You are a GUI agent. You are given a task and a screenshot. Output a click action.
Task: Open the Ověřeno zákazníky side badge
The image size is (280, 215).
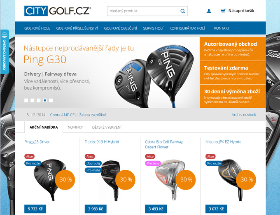tap(5, 52)
